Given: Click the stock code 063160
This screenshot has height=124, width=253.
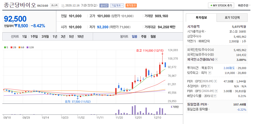Looking at the screenshot, I should pos(43,6).
